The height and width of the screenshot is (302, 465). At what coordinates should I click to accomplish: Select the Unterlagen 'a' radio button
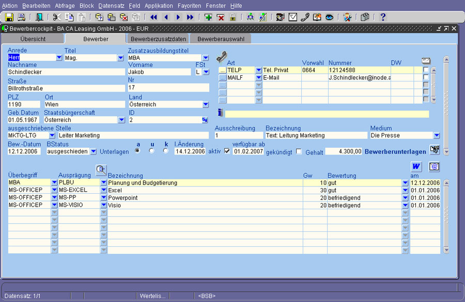pos(137,150)
